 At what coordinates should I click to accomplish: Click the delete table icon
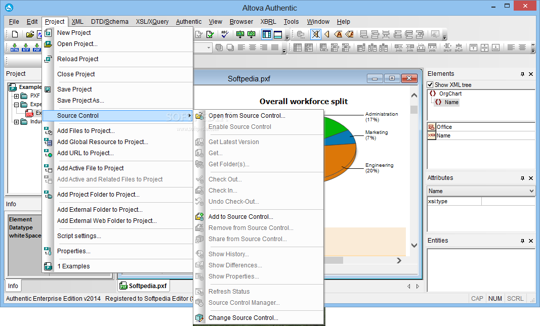(x=309, y=48)
